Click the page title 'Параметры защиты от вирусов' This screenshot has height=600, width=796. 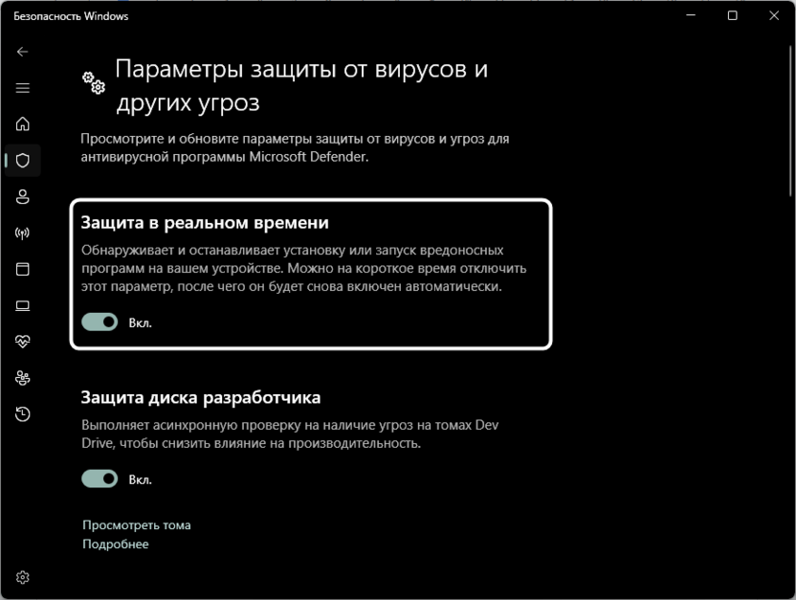[301, 86]
